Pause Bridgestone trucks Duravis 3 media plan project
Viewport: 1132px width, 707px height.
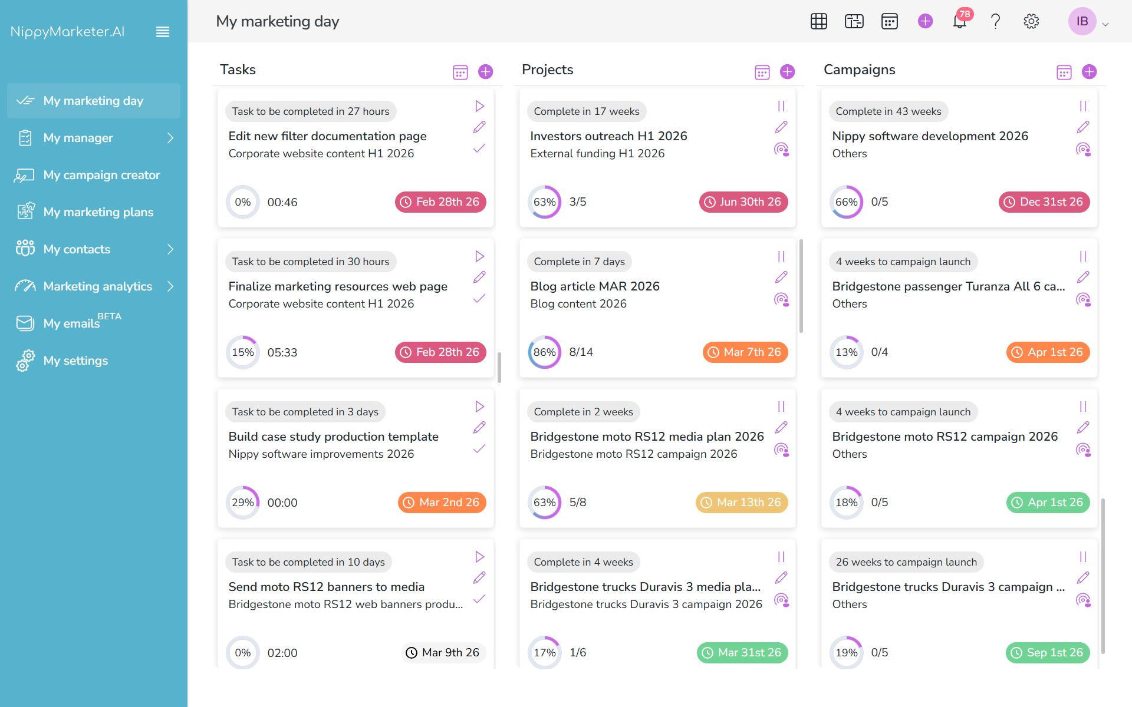781,557
